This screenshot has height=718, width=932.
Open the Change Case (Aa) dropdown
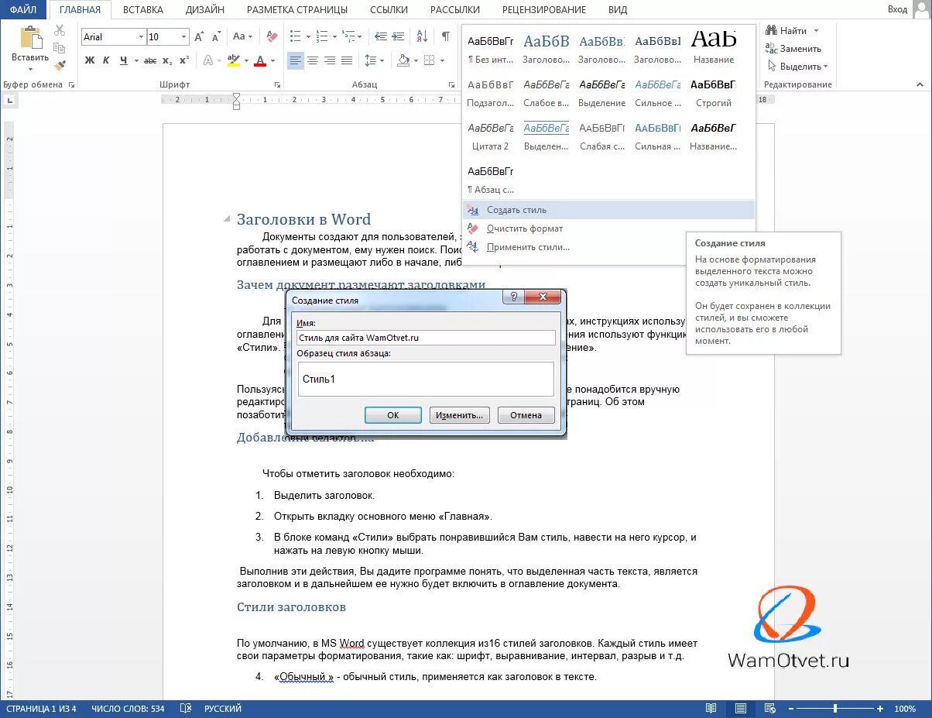tap(242, 36)
